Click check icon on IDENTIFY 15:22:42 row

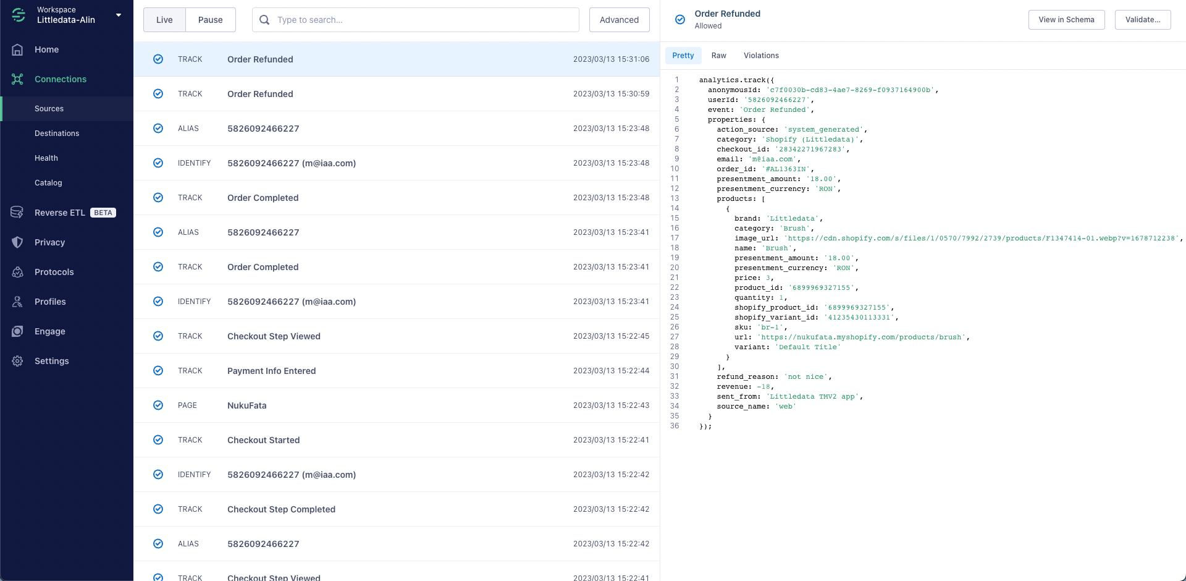point(158,475)
